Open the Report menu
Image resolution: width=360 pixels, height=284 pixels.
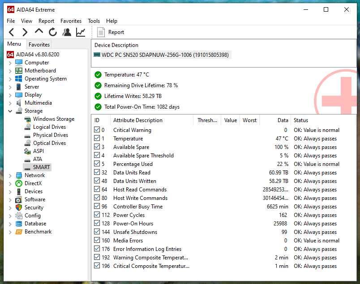click(x=46, y=21)
